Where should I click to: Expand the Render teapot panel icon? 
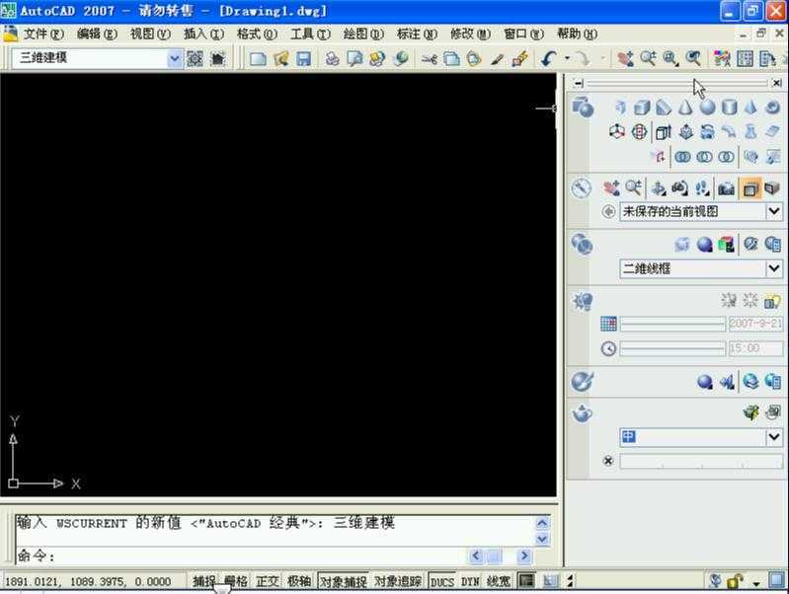tap(582, 414)
